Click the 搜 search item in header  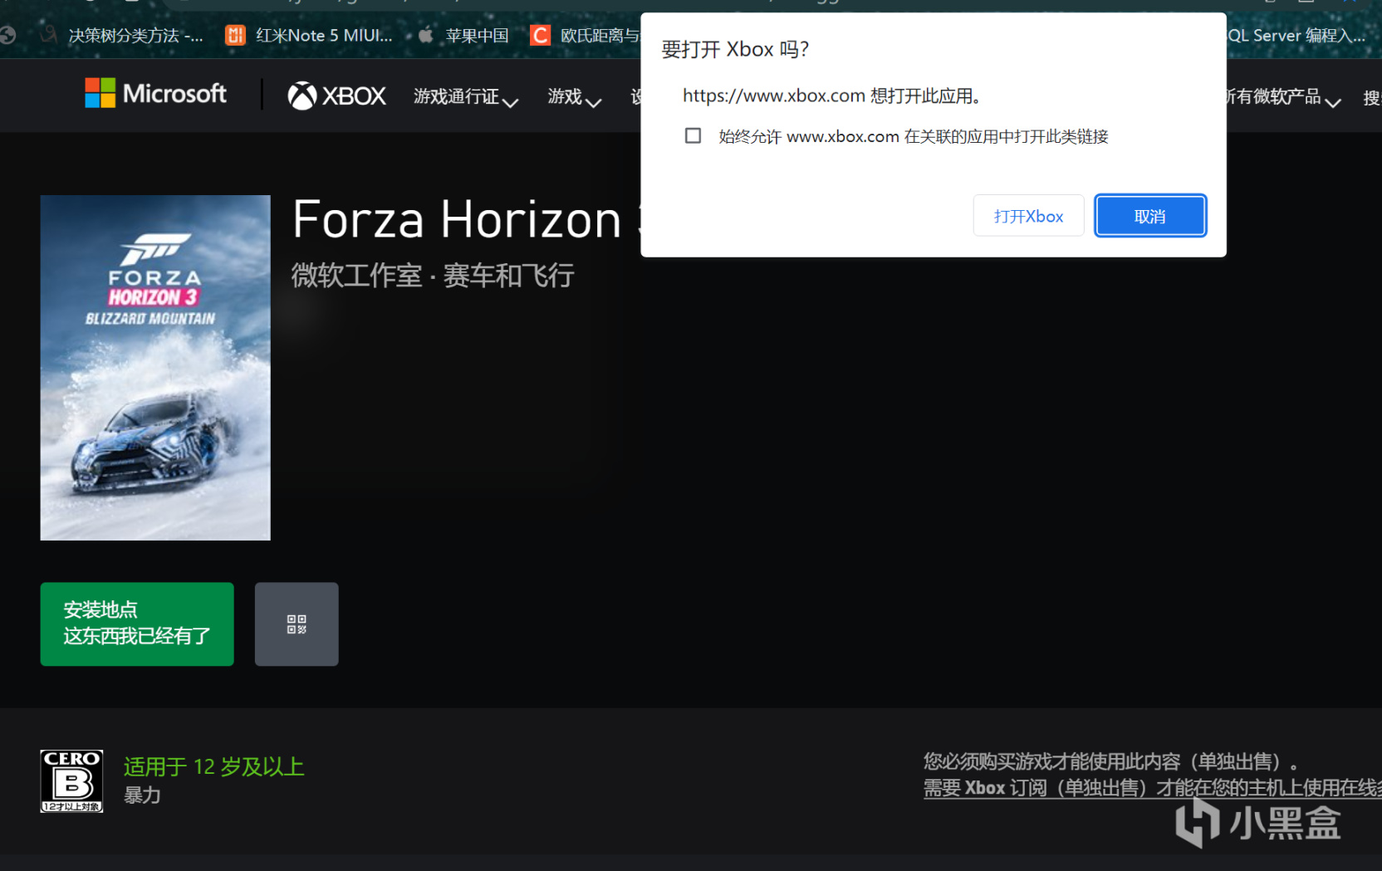[x=1371, y=98]
